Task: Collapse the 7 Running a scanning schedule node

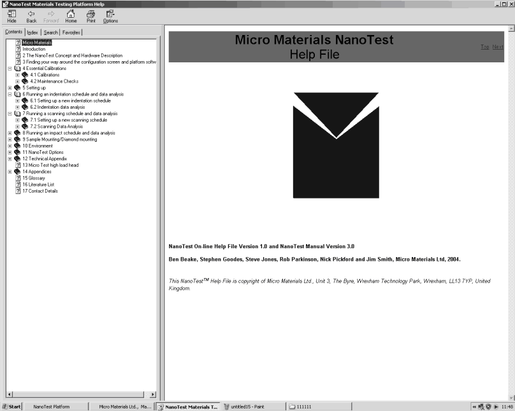Action: 10,114
